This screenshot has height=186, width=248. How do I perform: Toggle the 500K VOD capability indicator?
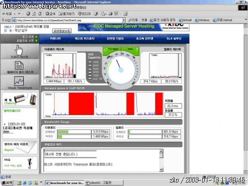point(90,72)
